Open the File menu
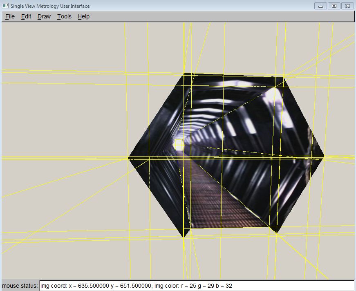The height and width of the screenshot is (291, 356). click(x=10, y=17)
